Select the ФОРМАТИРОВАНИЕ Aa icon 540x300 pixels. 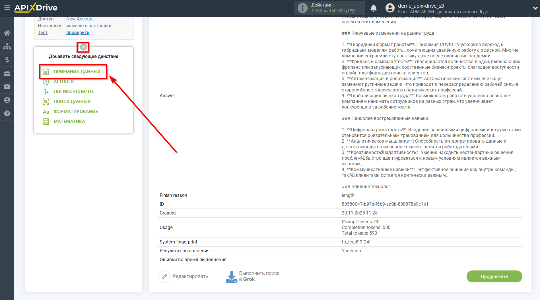[46, 111]
